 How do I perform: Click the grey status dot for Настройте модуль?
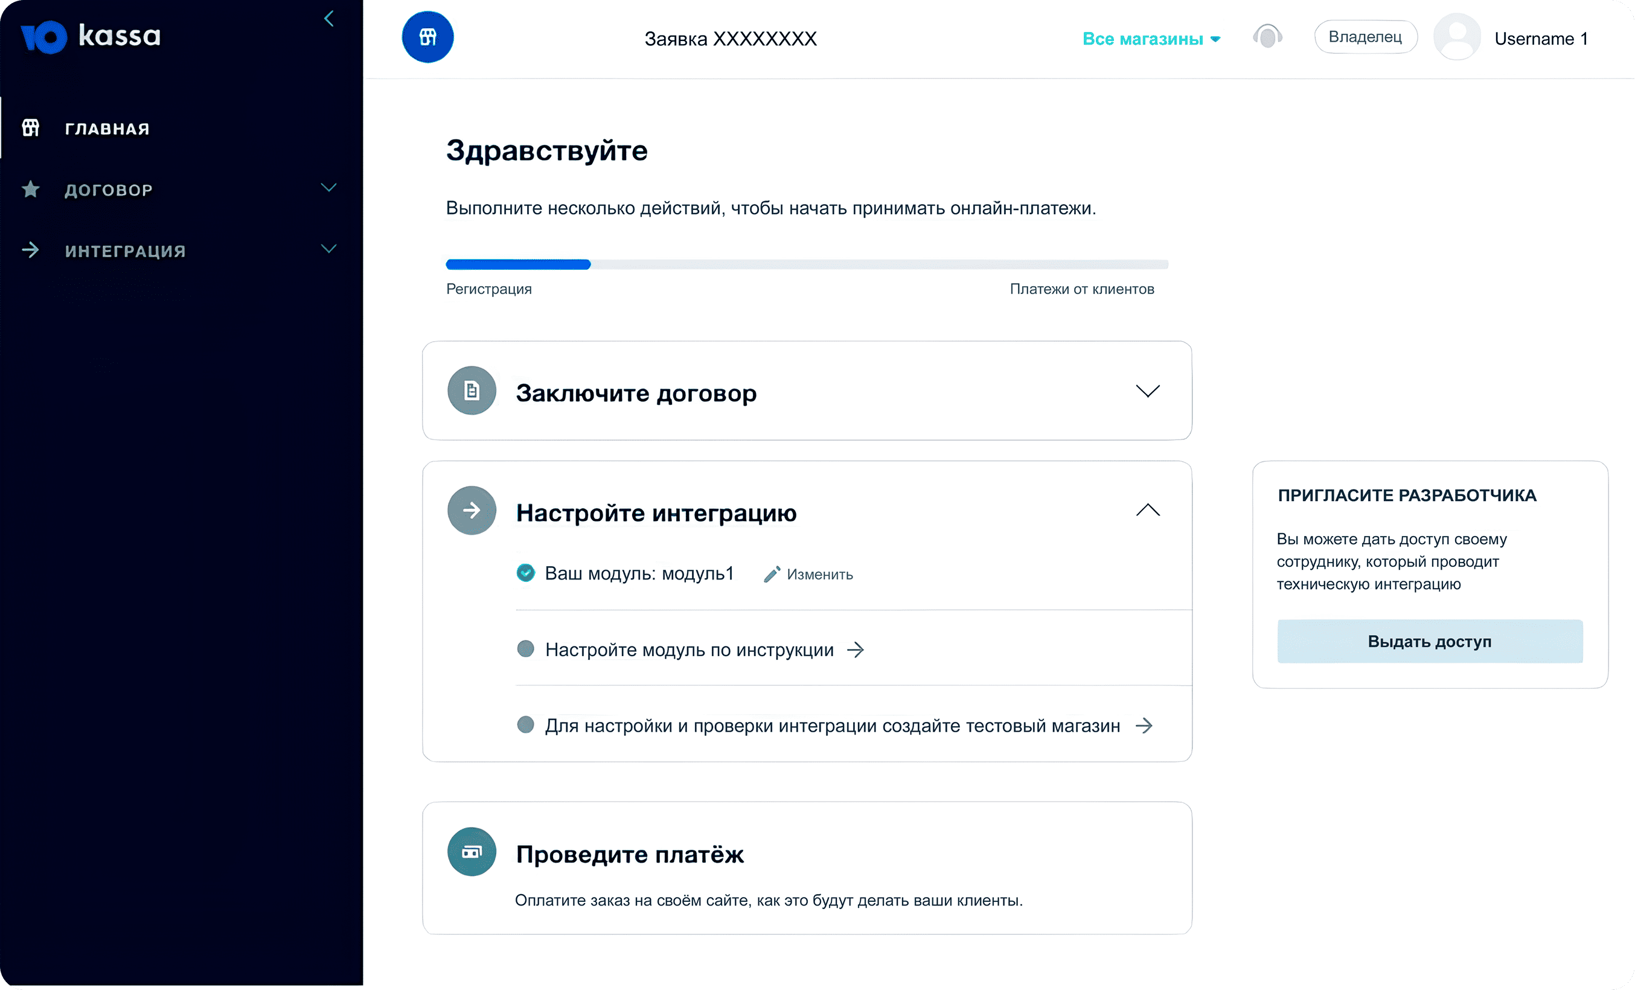525,648
